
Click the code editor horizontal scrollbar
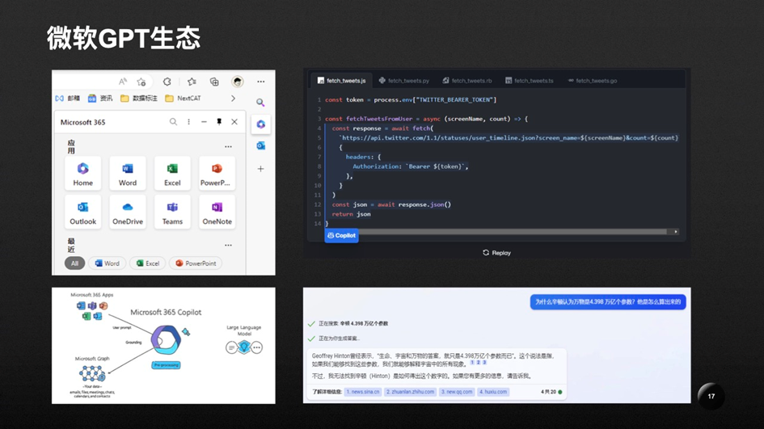[x=513, y=232]
